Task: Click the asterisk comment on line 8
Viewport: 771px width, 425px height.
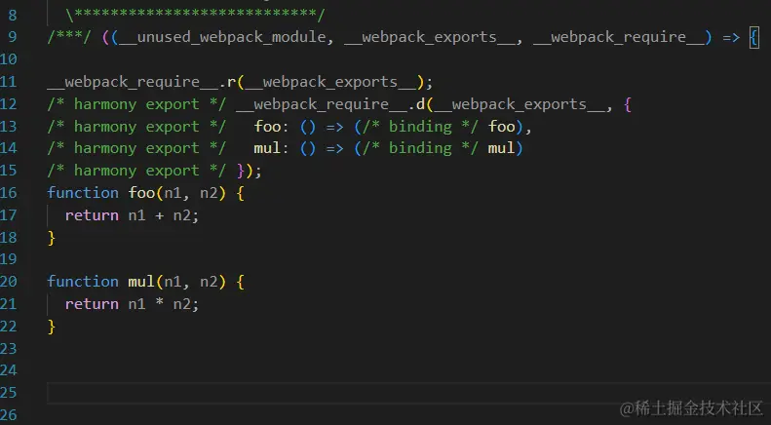Action: pos(195,15)
